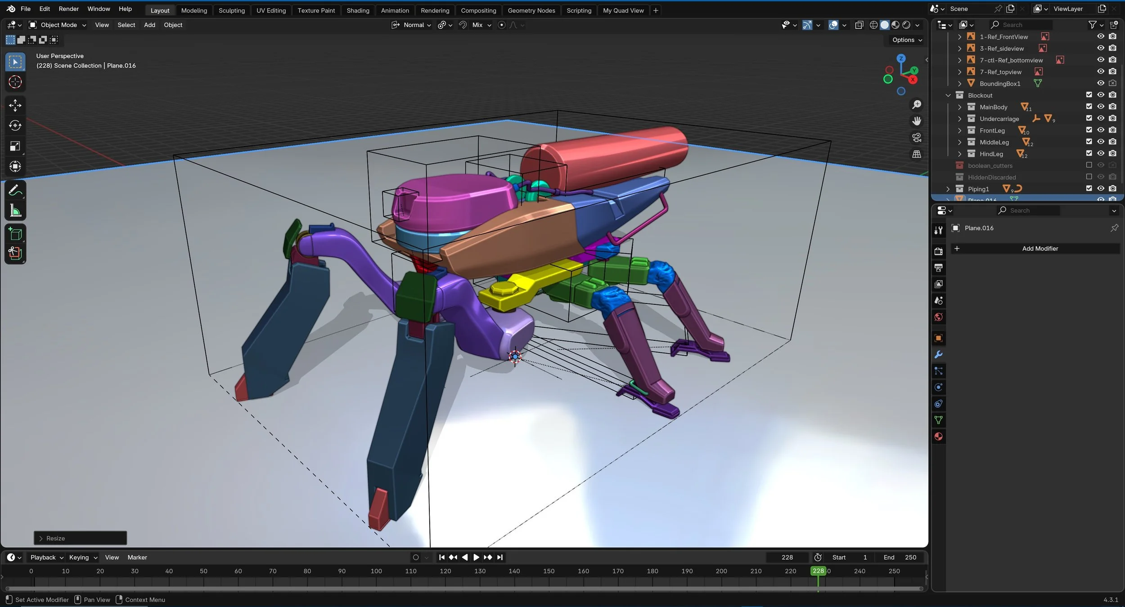Uncheck the FrontLeg collection checkbox
Viewport: 1125px width, 607px height.
tap(1089, 130)
